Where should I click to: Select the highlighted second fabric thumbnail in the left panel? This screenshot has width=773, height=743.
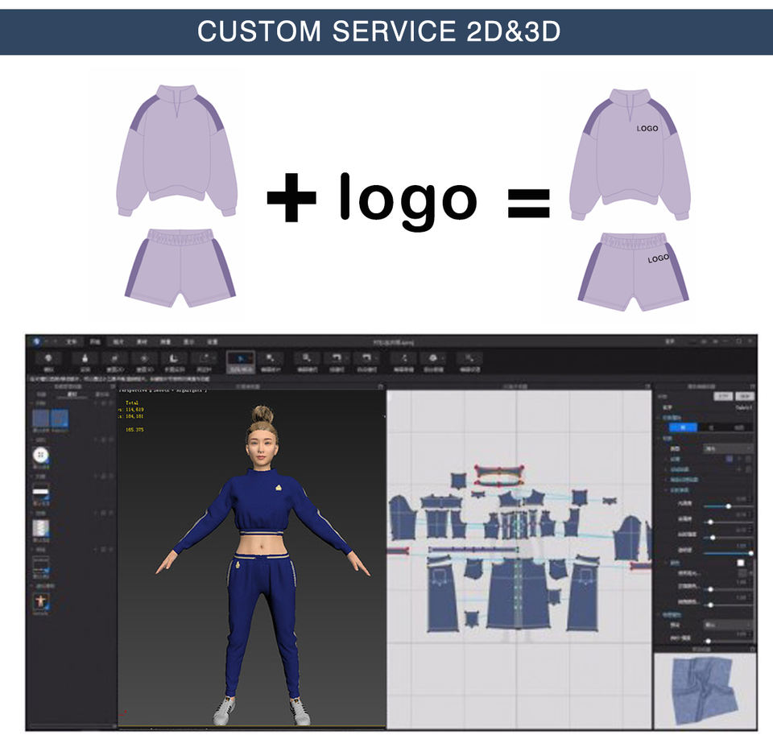coord(60,419)
